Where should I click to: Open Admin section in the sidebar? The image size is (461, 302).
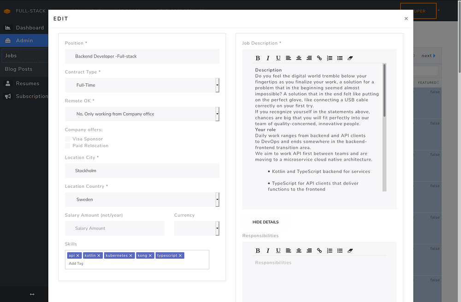click(x=24, y=41)
